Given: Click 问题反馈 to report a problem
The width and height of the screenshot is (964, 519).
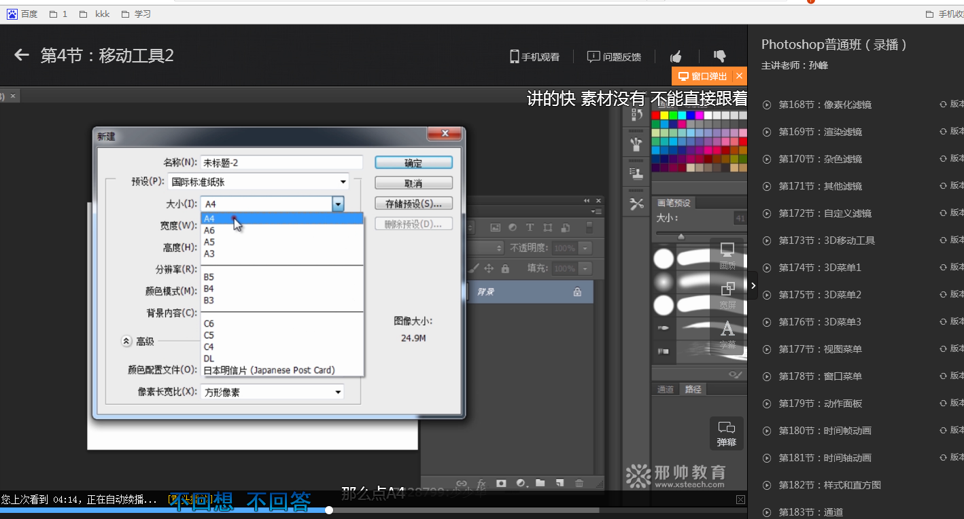Looking at the screenshot, I should tap(615, 57).
